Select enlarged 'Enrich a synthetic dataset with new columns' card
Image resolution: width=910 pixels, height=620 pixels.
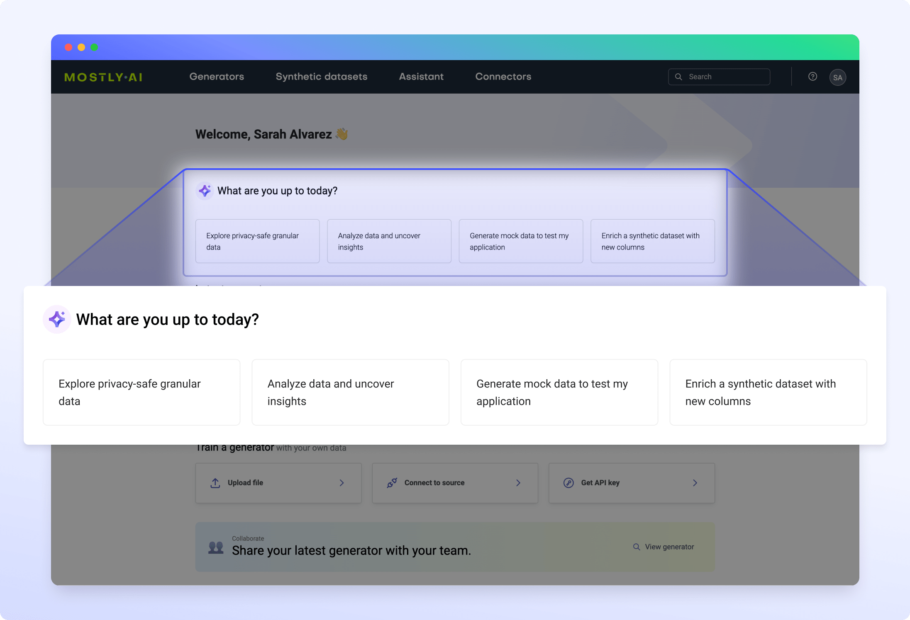point(768,392)
